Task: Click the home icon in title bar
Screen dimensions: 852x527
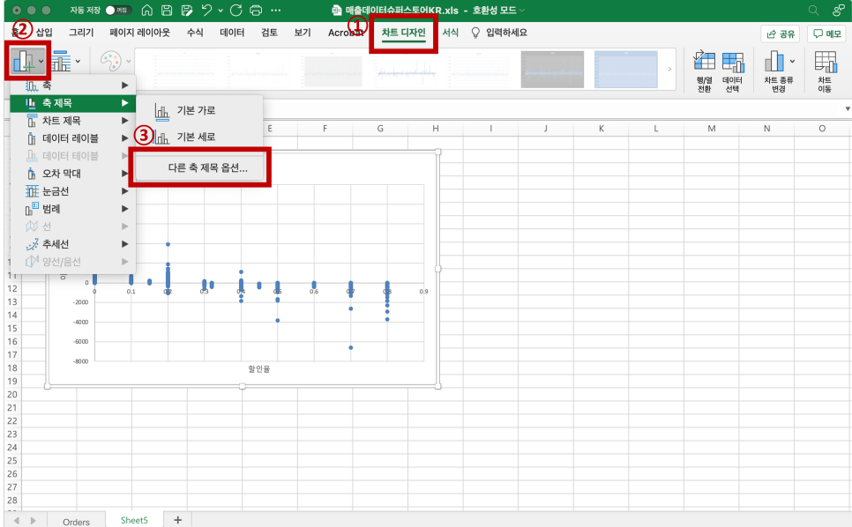Action: click(x=146, y=11)
